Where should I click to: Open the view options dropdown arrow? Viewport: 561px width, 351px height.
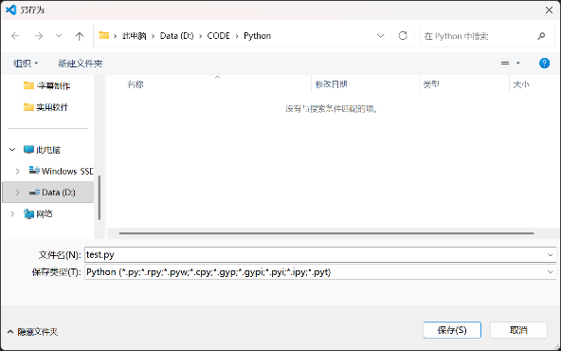(517, 64)
